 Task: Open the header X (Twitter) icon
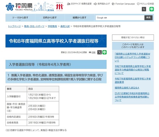pyautogui.click(x=144, y=9)
